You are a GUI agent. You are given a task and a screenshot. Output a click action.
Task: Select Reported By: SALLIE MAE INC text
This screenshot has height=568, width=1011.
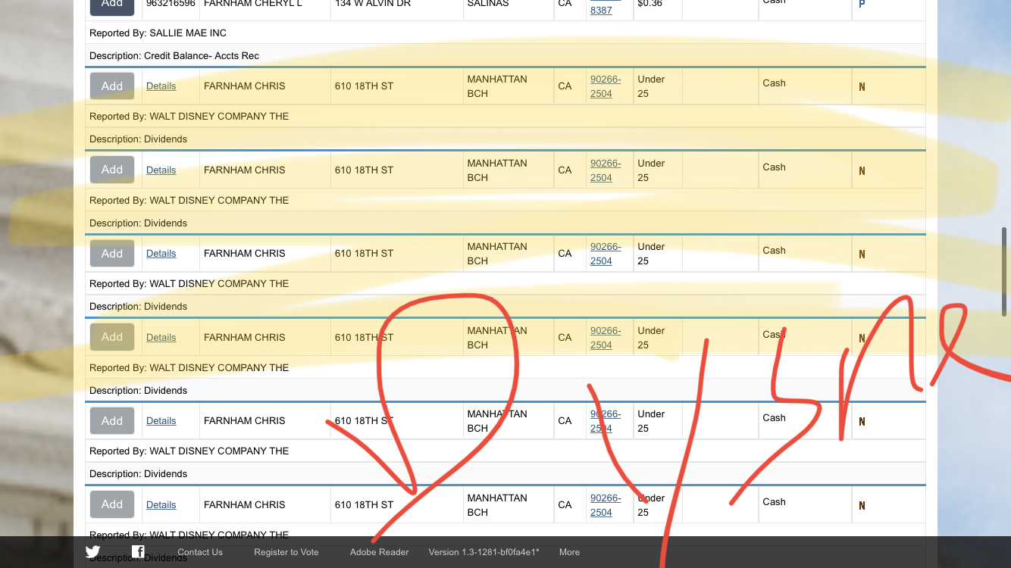point(158,33)
